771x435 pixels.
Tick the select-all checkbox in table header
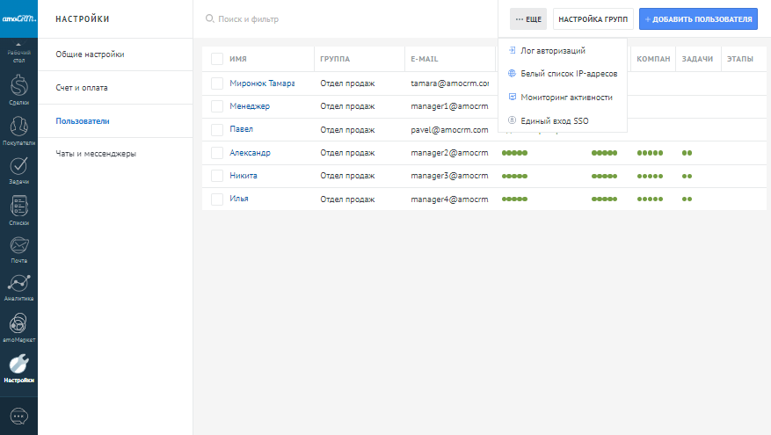(217, 59)
